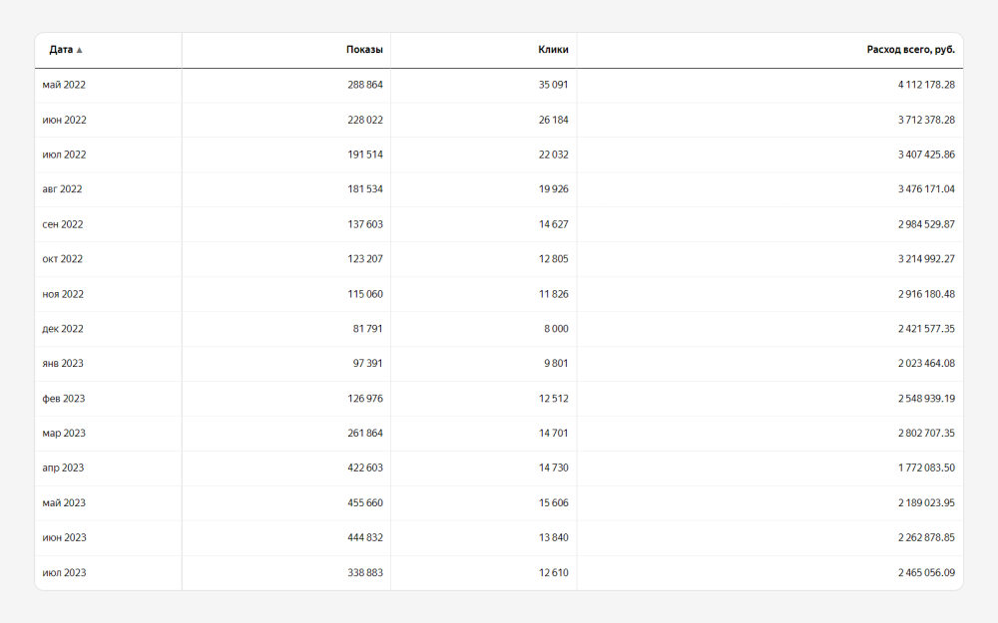Click the Дата column header text
The width and height of the screenshot is (998, 623).
pos(61,50)
